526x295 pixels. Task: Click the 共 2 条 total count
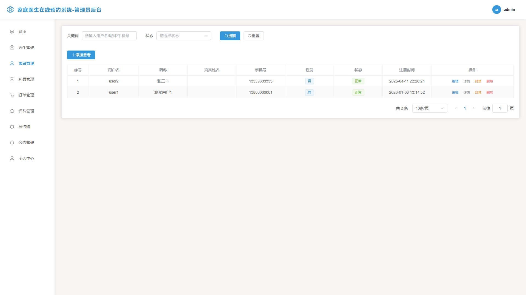pos(402,108)
